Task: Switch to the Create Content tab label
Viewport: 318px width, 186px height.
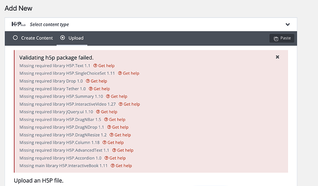Action: click(x=37, y=38)
